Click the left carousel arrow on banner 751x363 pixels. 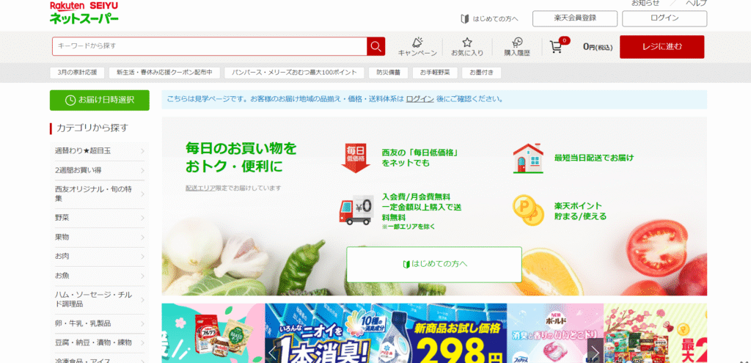click(273, 354)
